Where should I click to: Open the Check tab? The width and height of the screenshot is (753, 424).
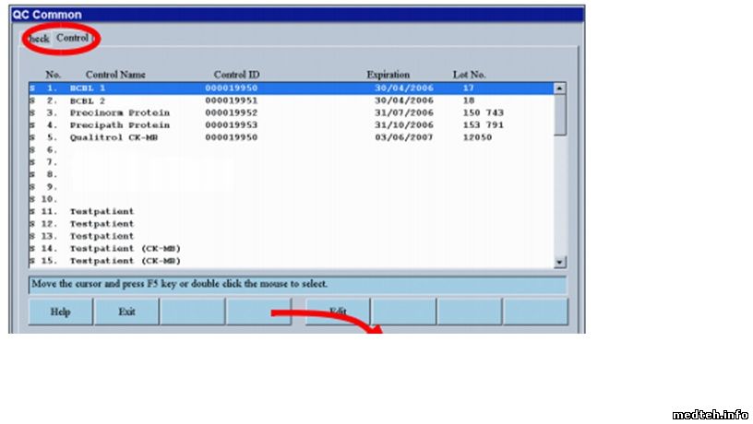coord(37,39)
